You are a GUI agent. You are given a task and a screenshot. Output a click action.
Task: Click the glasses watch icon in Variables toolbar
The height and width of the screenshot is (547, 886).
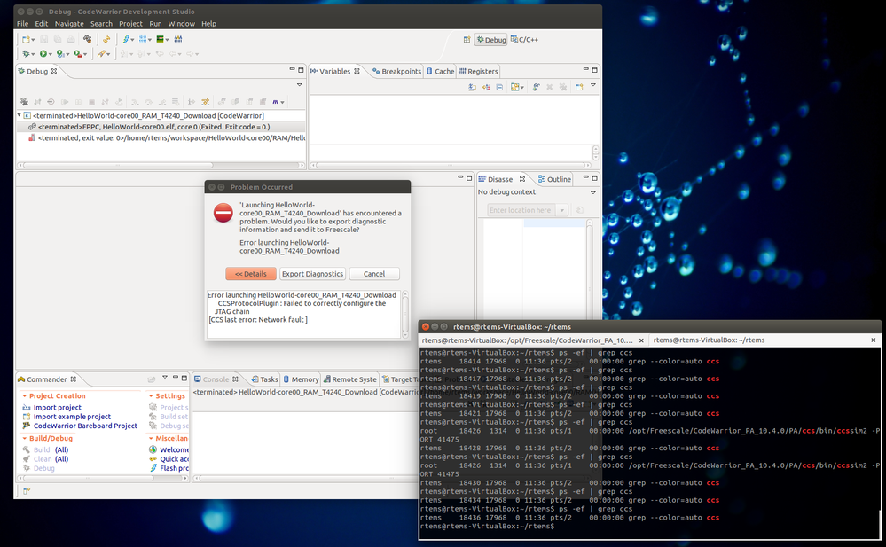click(536, 88)
